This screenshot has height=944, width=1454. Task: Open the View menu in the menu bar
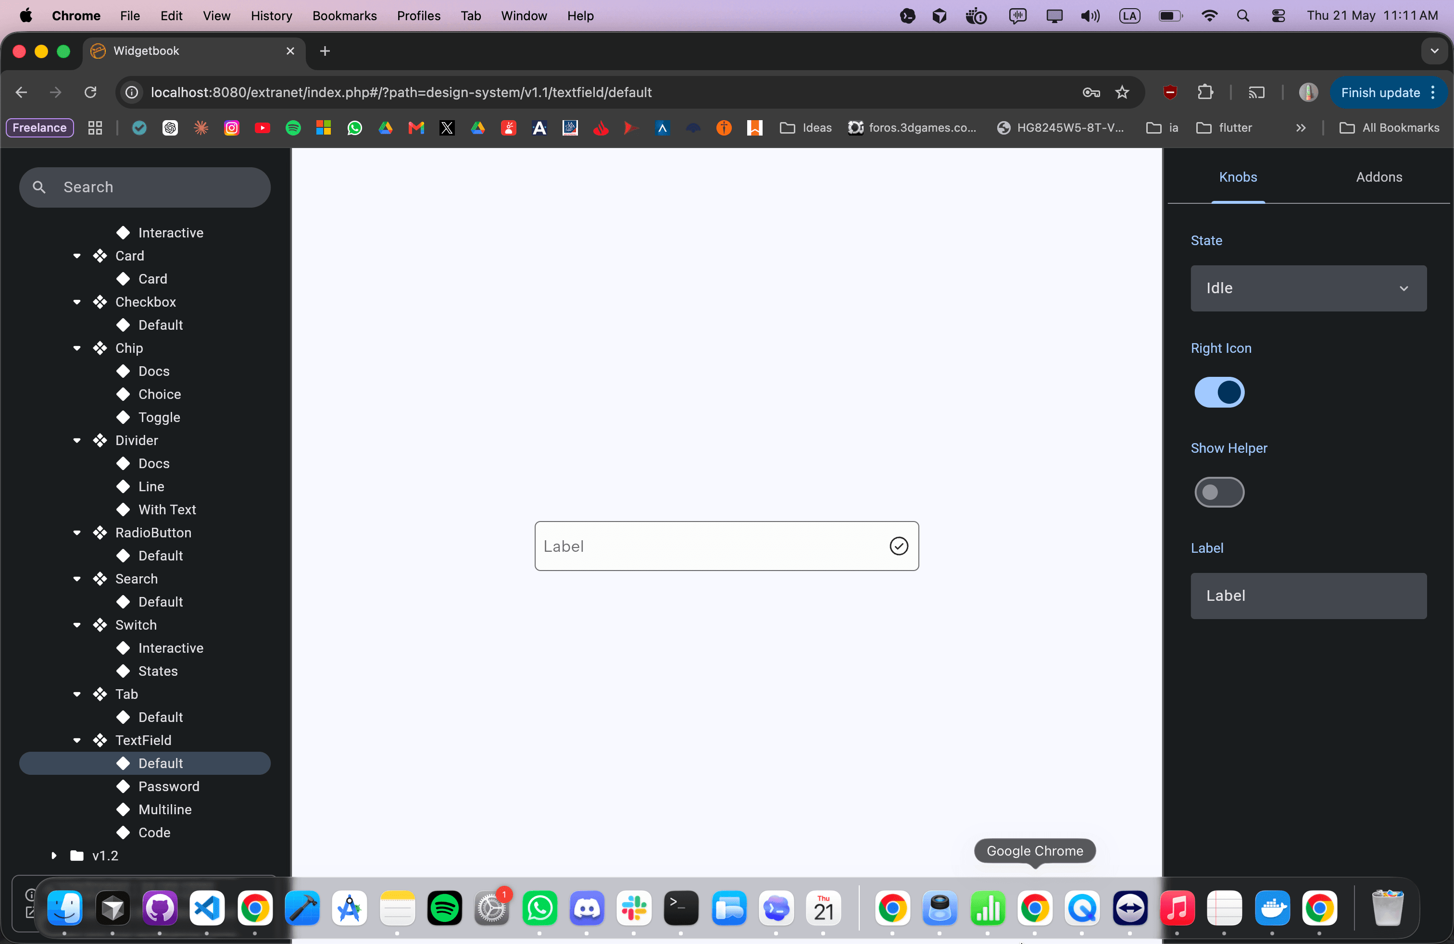[216, 16]
